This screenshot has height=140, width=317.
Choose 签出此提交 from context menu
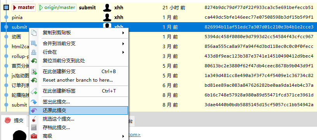click(79, 102)
